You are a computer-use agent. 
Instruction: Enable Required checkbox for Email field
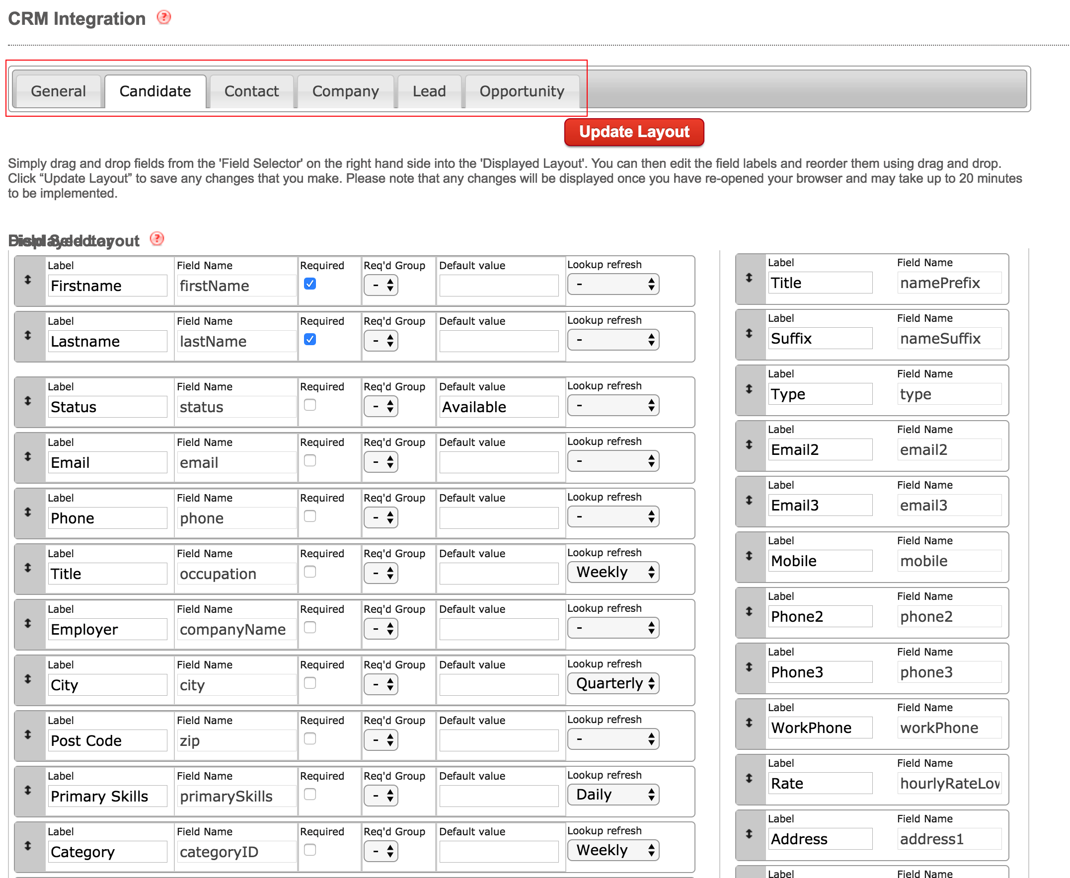point(309,461)
